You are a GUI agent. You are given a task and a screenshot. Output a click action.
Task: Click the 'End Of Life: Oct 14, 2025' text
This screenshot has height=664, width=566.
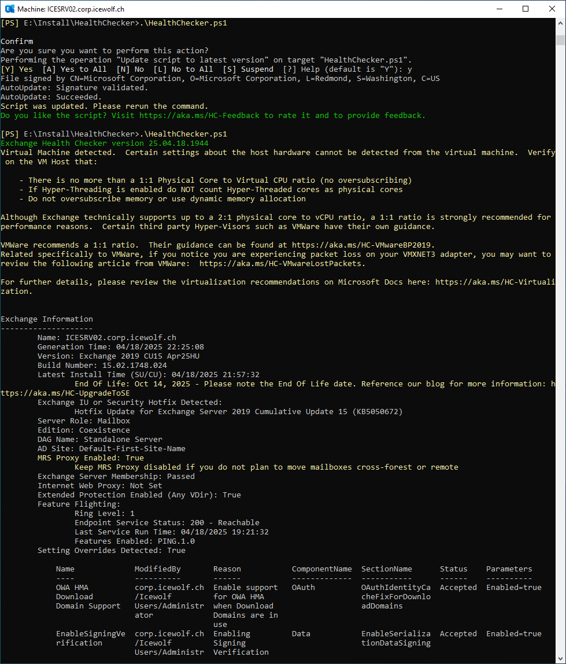[132, 384]
